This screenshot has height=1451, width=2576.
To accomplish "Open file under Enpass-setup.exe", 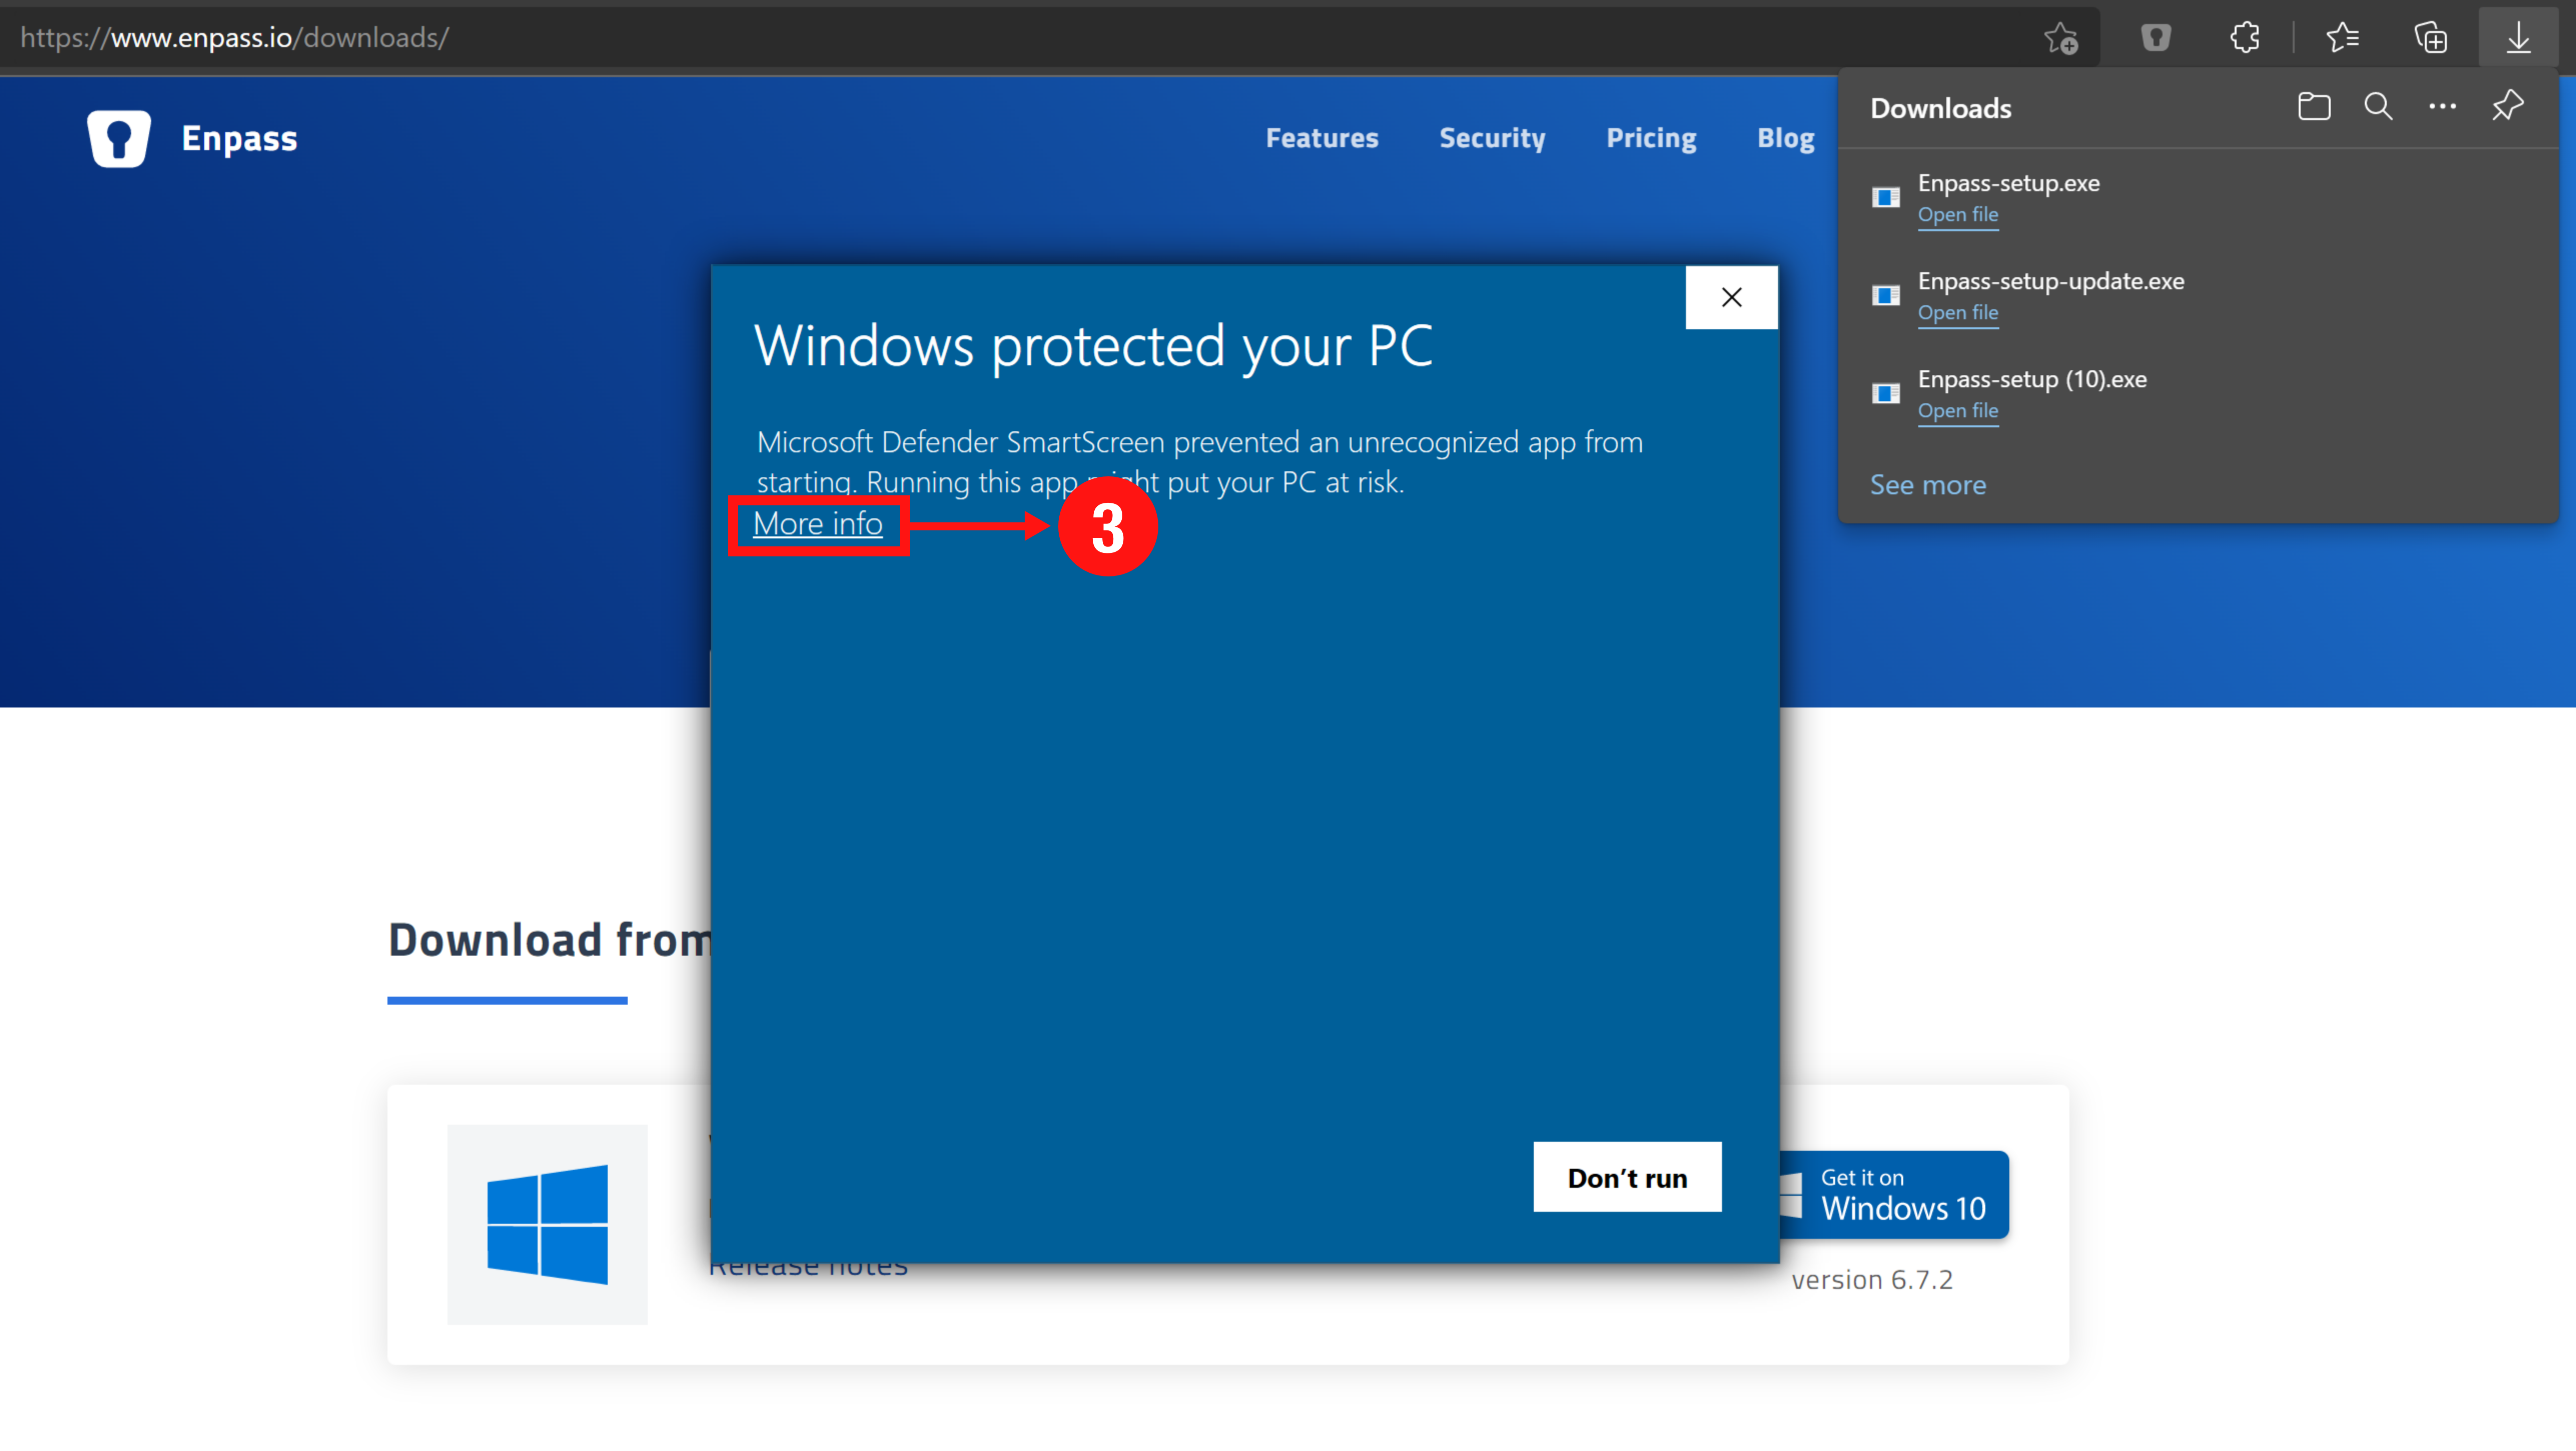I will click(x=1957, y=215).
